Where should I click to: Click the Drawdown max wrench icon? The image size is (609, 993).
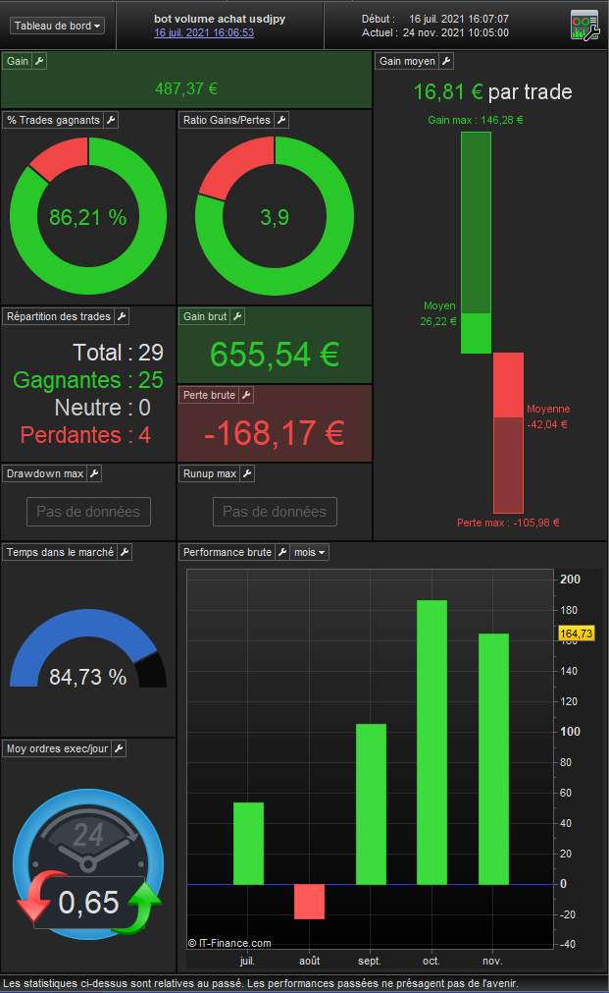[94, 473]
